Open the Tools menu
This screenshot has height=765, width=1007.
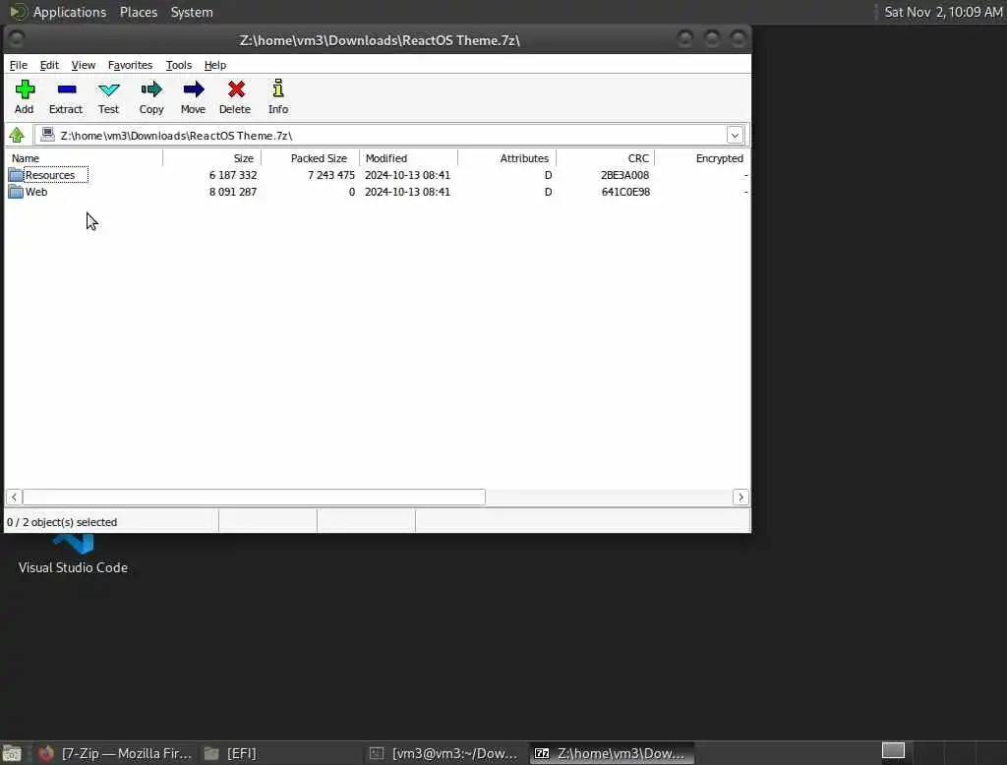(179, 65)
